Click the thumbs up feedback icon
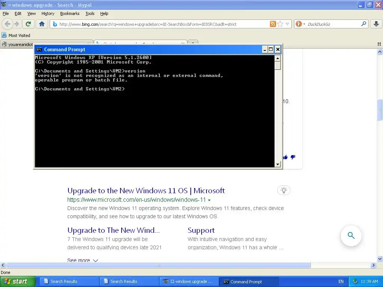This screenshot has height=287, width=383. pyautogui.click(x=285, y=157)
